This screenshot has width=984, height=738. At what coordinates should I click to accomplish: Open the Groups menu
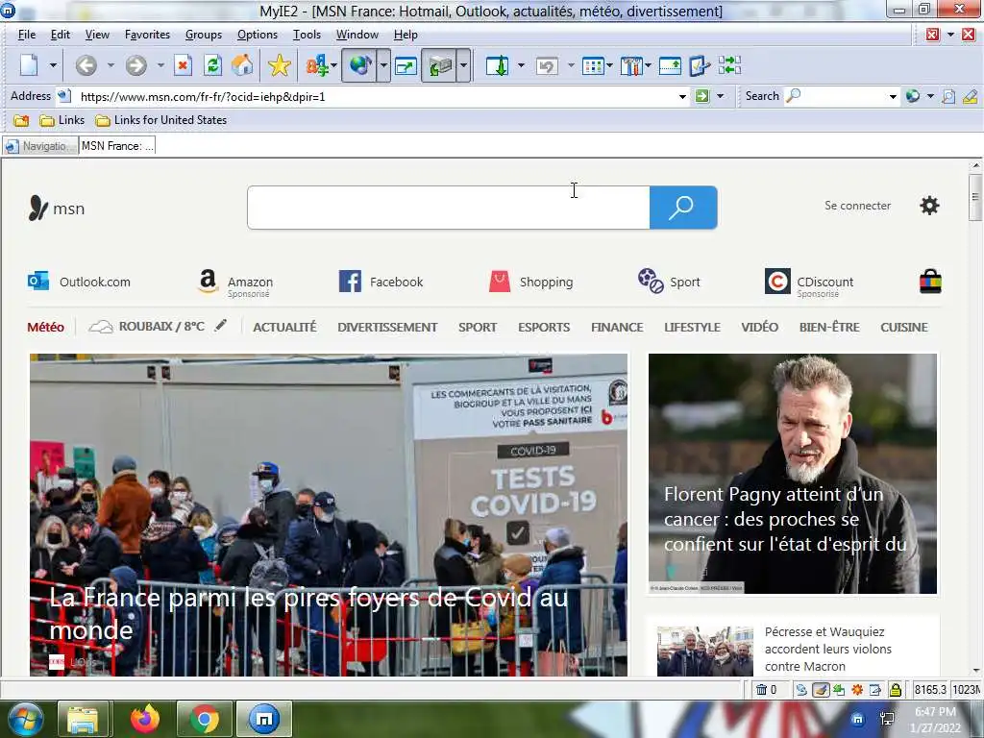204,35
